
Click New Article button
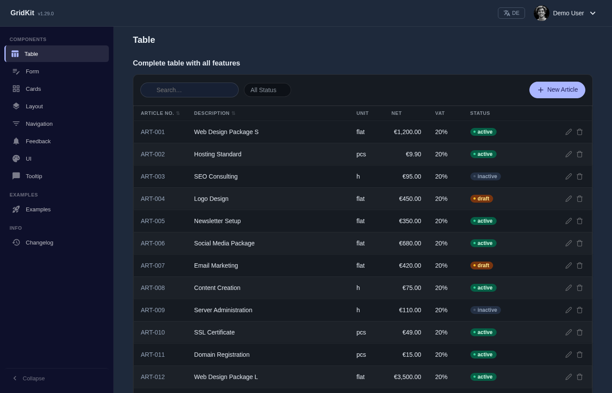[x=557, y=90]
